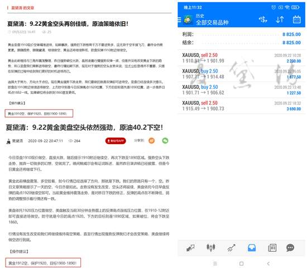Open the calendar date range icon
The image size is (307, 273).
point(296,20)
